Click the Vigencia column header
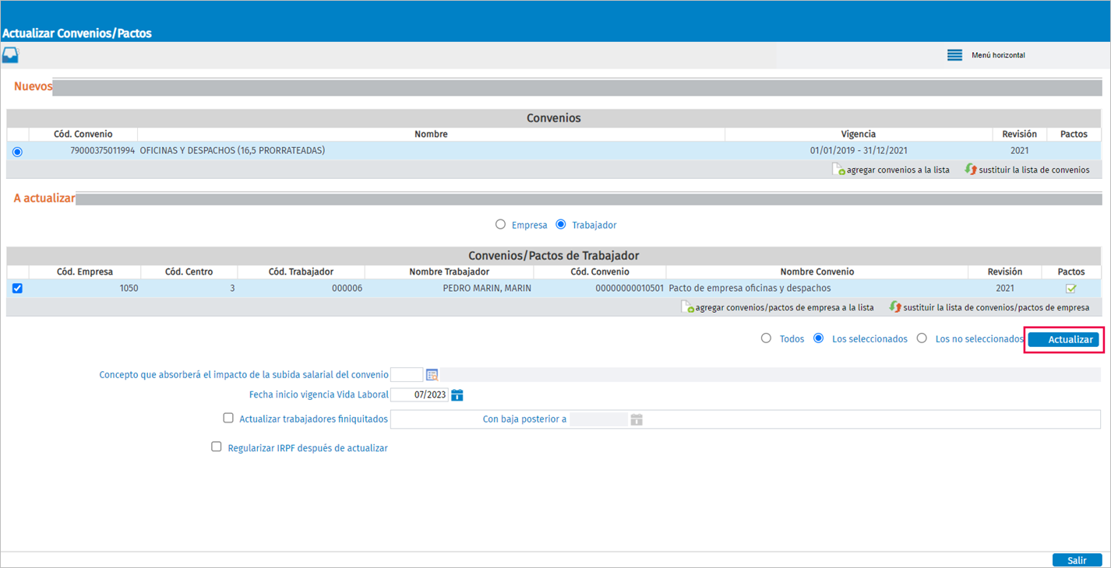The image size is (1111, 568). pos(858,135)
